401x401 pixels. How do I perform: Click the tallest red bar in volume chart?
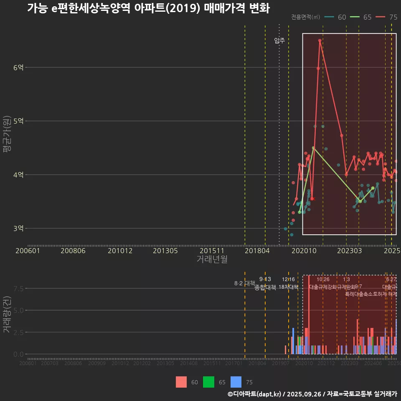click(309, 313)
